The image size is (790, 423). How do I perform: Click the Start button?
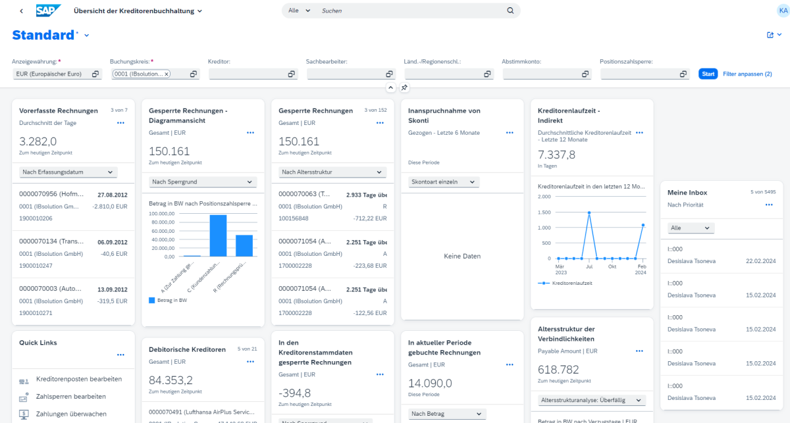pos(708,74)
